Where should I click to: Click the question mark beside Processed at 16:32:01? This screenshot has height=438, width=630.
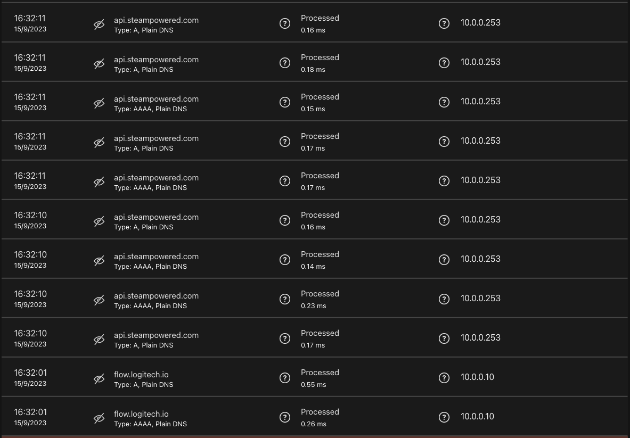coord(285,378)
